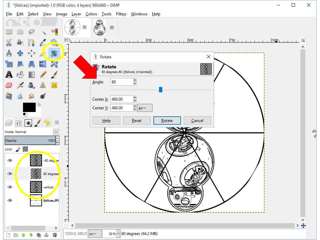The image size is (320, 240).
Task: Select the Rectangle Select tool
Action: 9,32
